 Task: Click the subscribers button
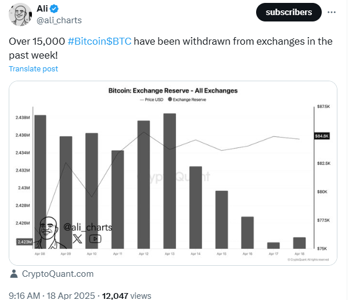click(x=289, y=12)
